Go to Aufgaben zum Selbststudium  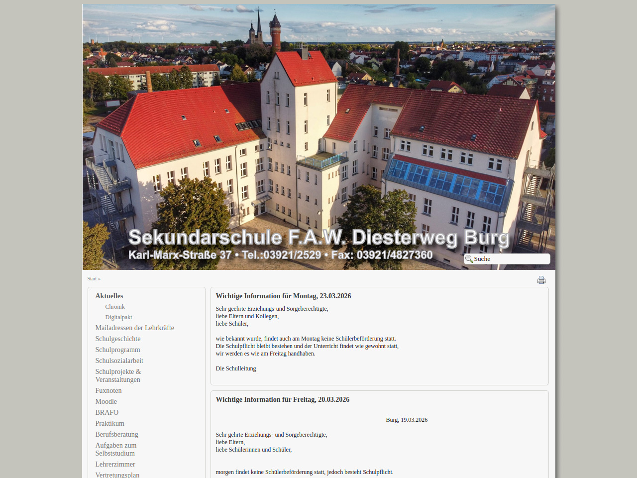pos(115,449)
